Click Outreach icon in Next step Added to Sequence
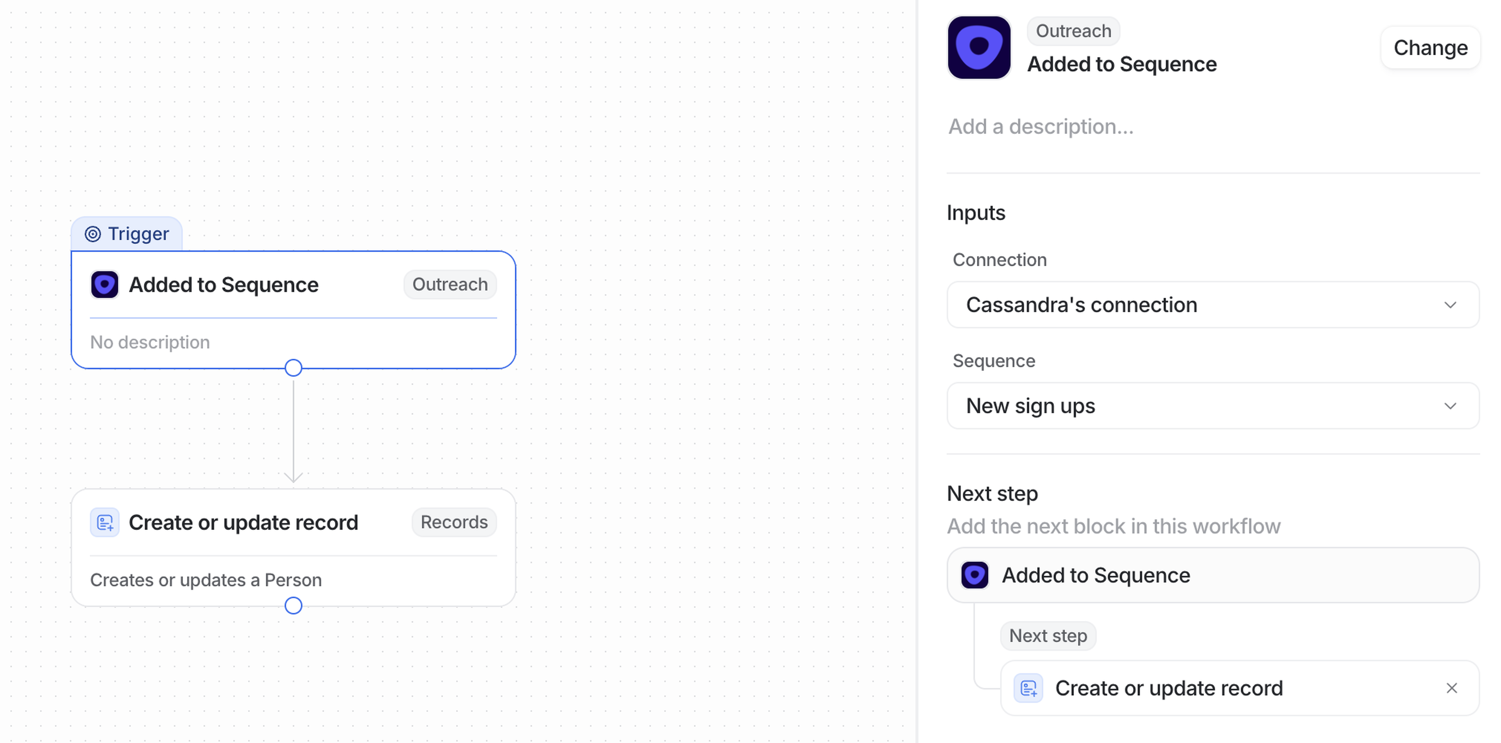This screenshot has height=743, width=1501. click(x=974, y=575)
